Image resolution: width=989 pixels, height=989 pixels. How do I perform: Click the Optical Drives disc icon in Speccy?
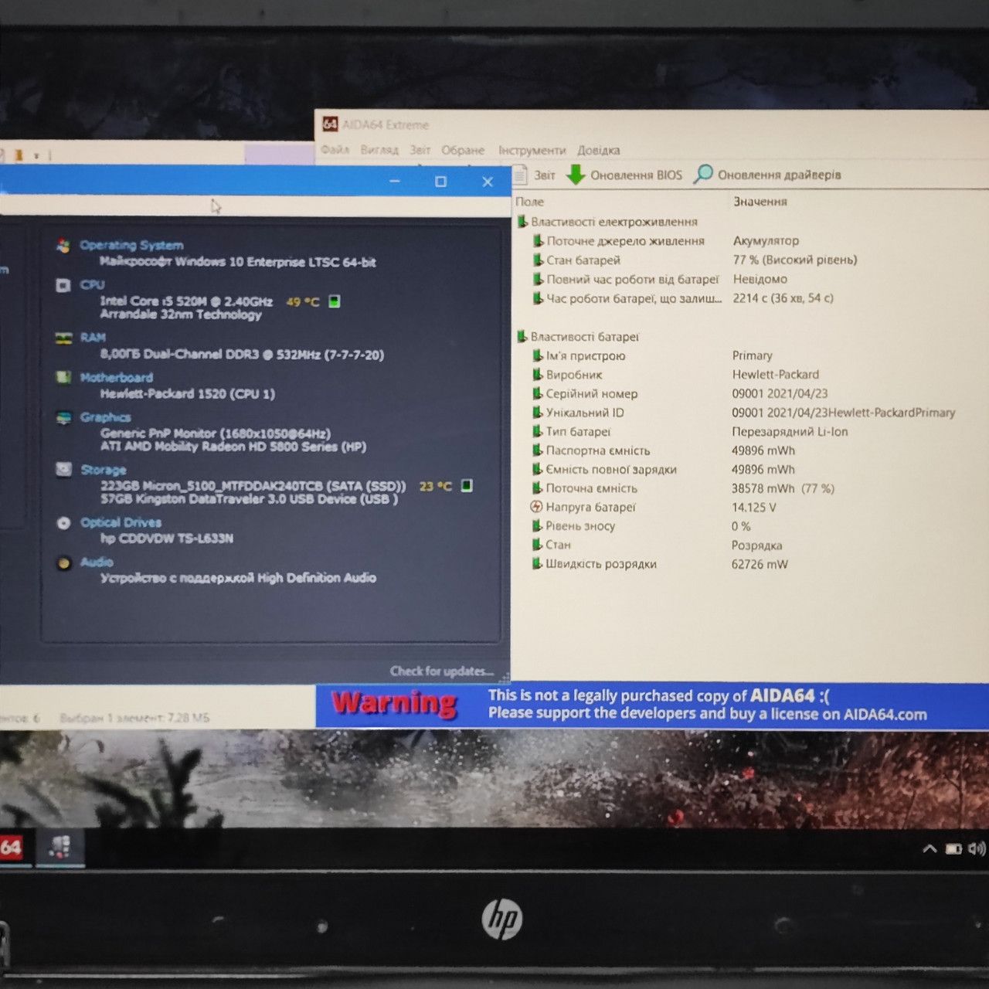(63, 523)
